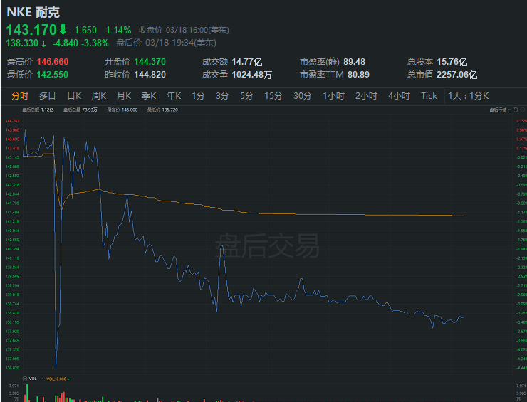Click the 1天 : 1分K option
The image size is (527, 402).
coord(468,96)
